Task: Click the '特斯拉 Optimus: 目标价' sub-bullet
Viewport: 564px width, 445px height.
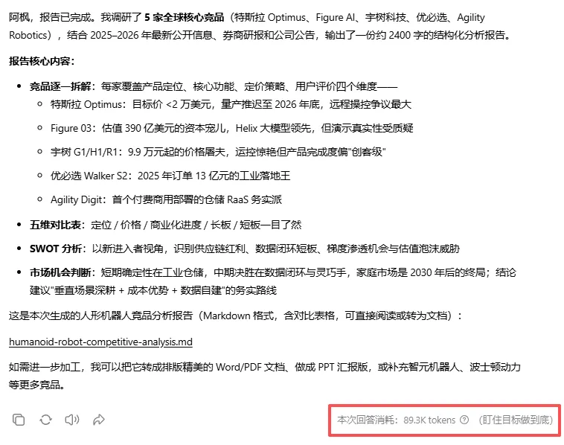Action: [231, 104]
